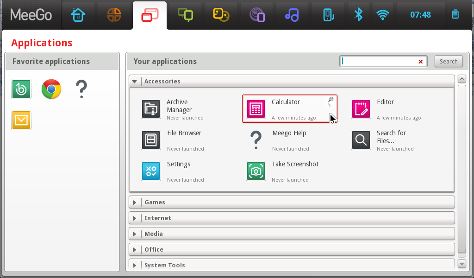Viewport: 474px width, 278px height.
Task: Click the pin icon on Calculator tile
Action: [331, 100]
